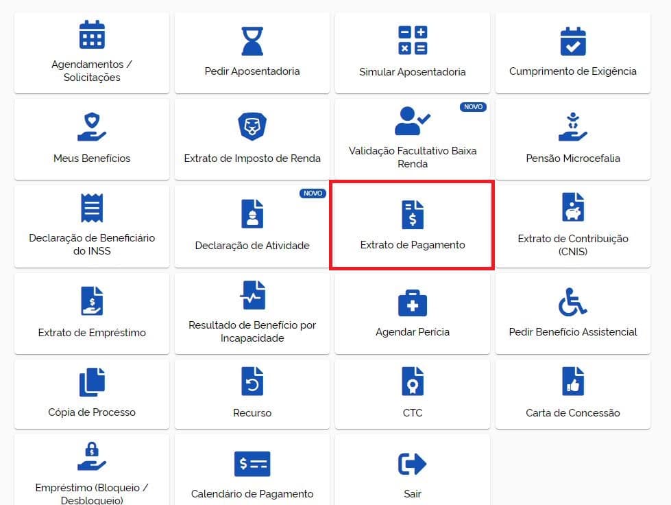
Task: Select the Pedir Aposentadoria label
Action: click(252, 71)
